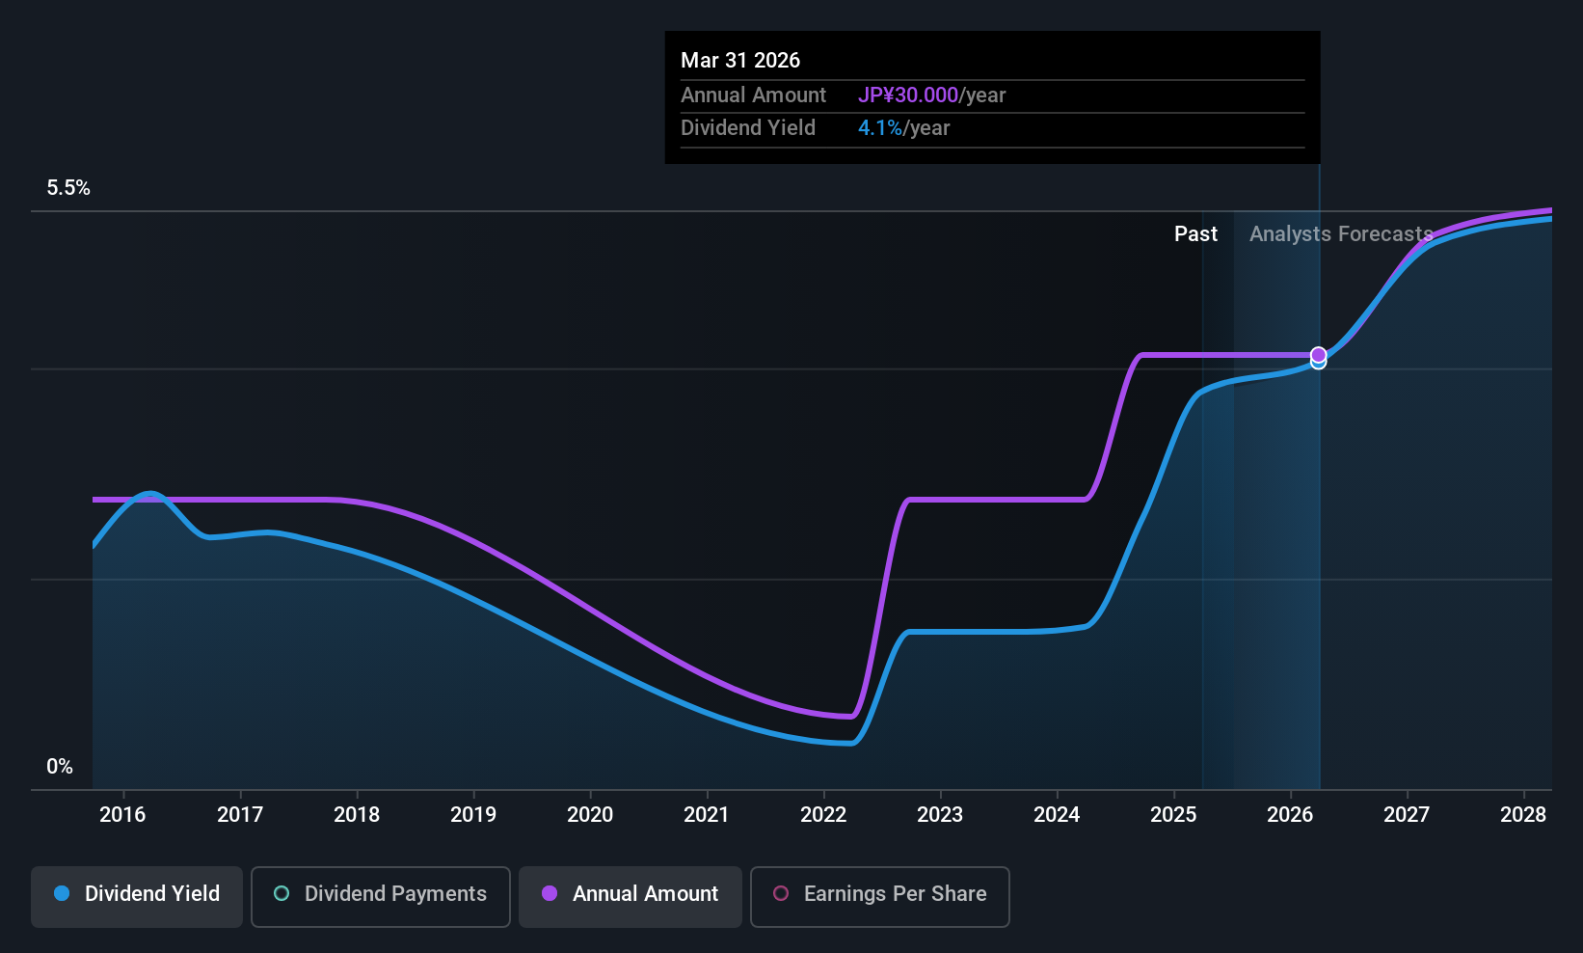The image size is (1583, 953).
Task: Click the 4.1% dividend yield tooltip value
Action: point(880,128)
